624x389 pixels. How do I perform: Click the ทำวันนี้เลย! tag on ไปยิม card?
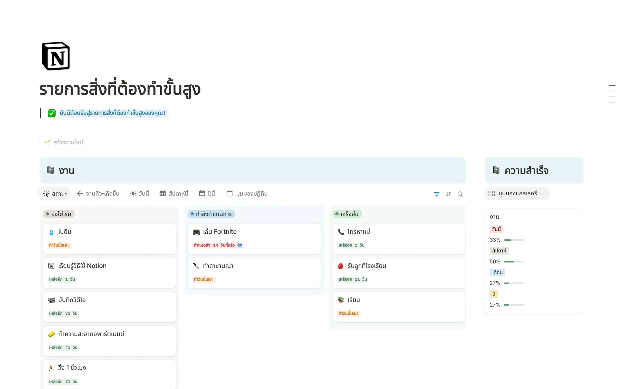pos(59,245)
